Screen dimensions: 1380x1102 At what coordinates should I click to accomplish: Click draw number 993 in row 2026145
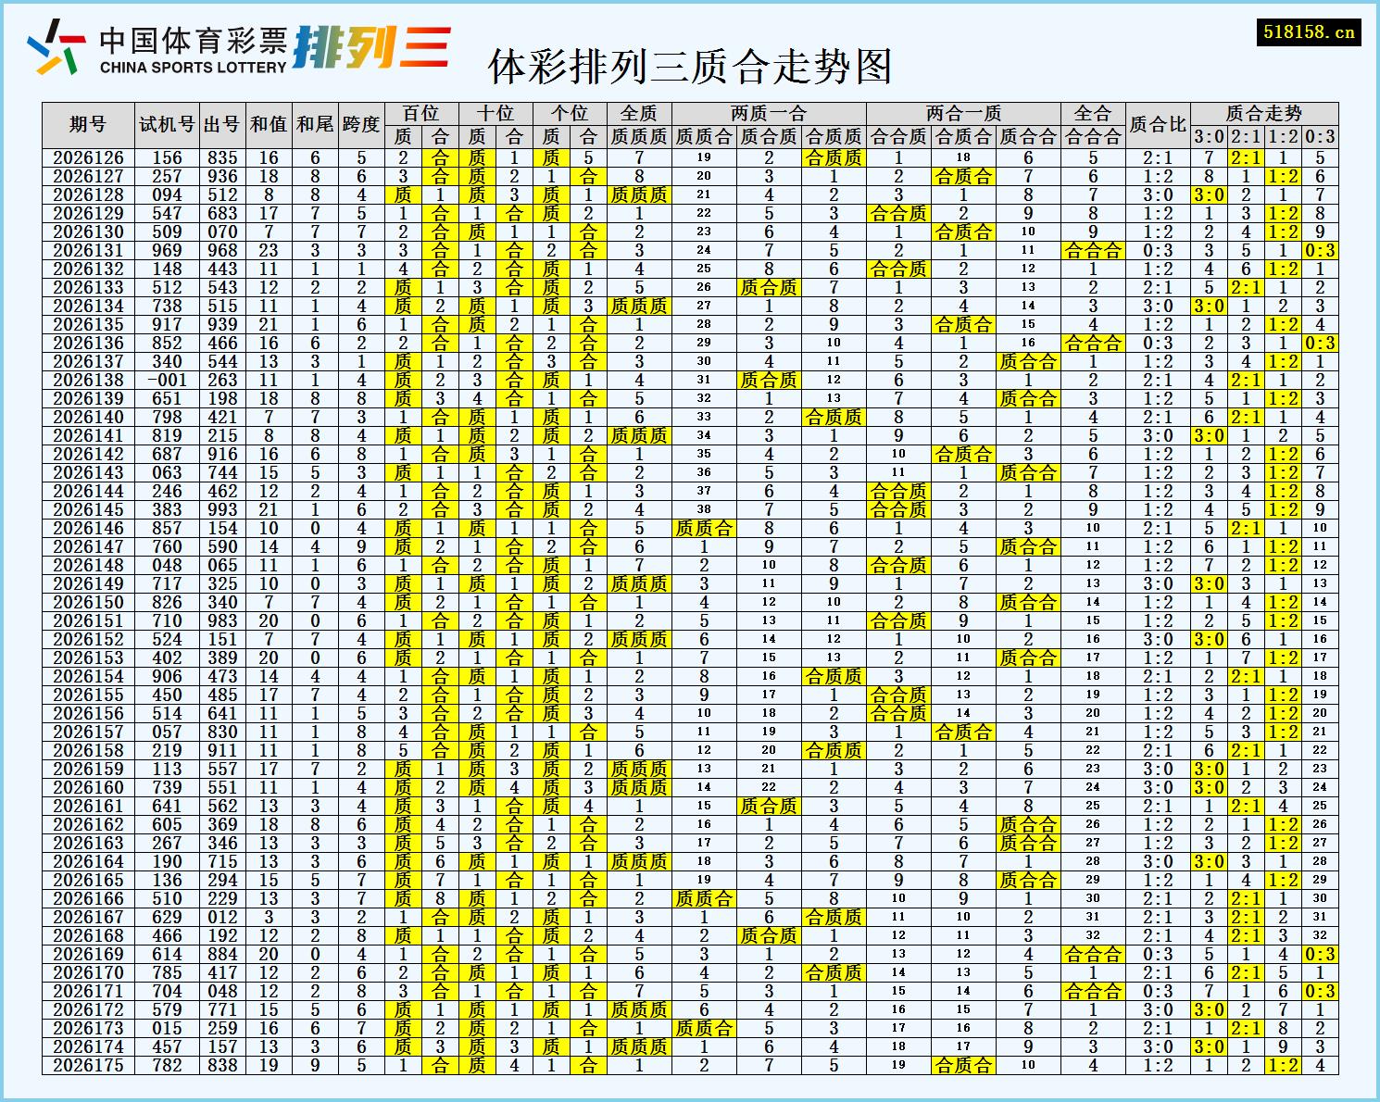pos(222,510)
